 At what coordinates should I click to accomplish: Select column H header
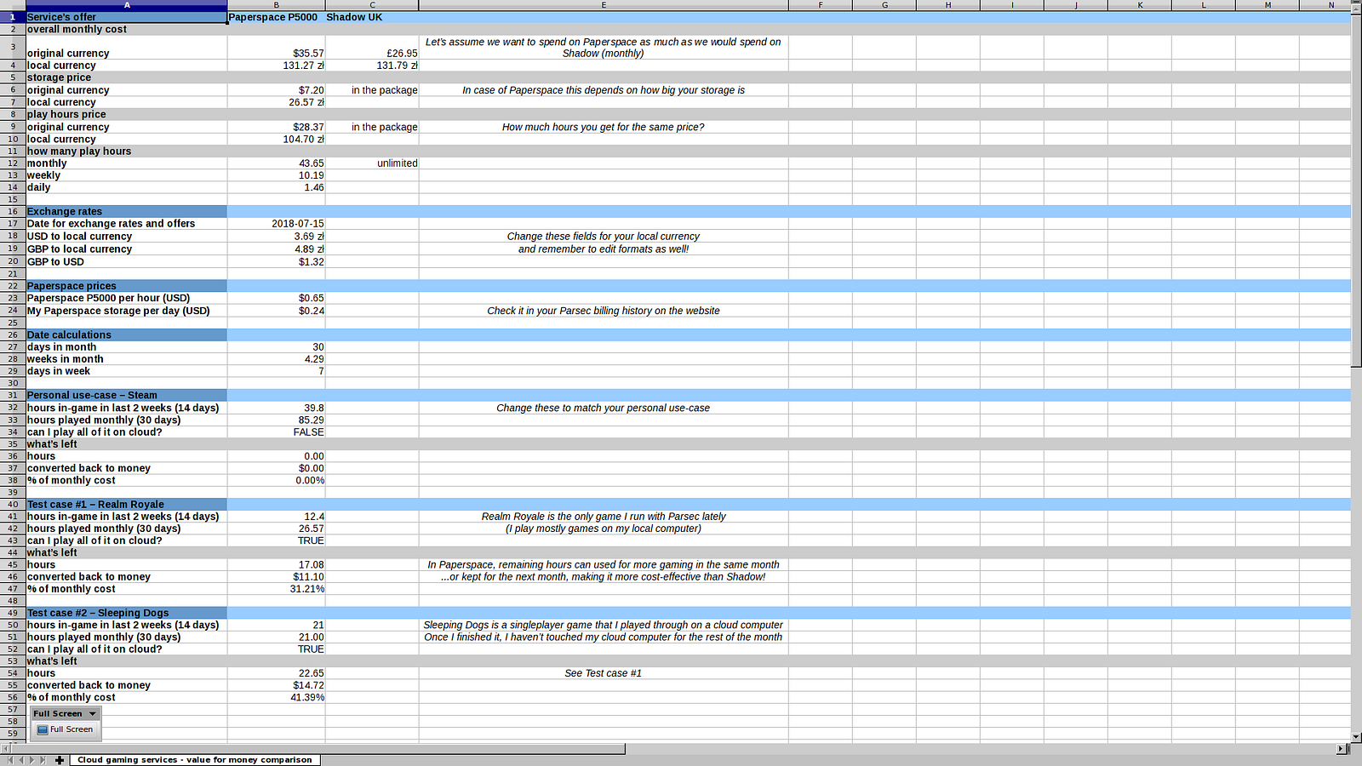(x=948, y=5)
